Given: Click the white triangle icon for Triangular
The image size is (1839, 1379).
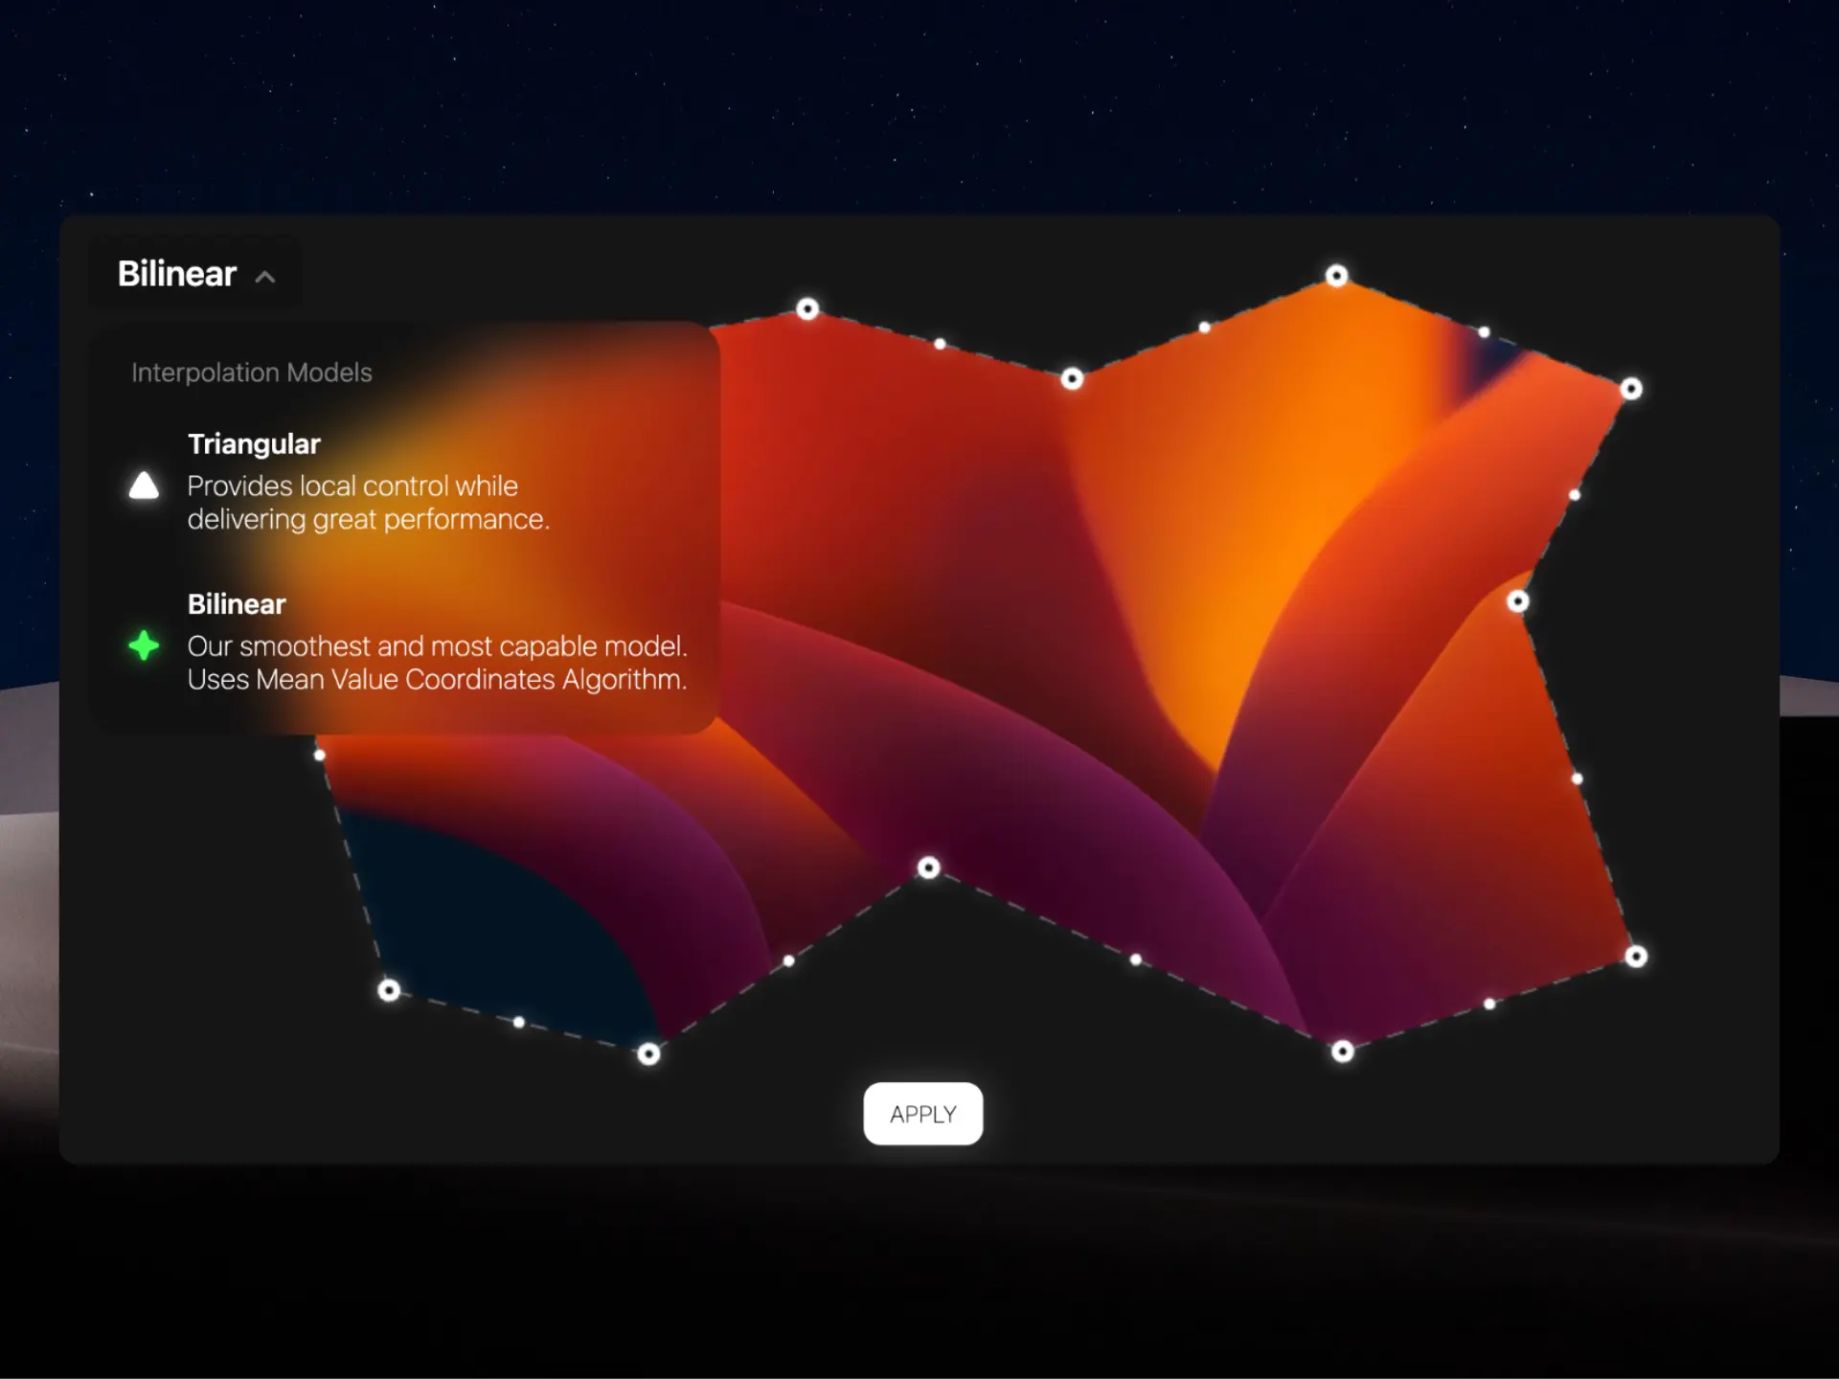Looking at the screenshot, I should [144, 486].
